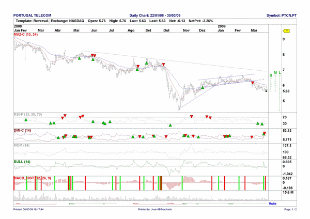Select the MOM (14) indicator label
This screenshot has height=219, width=310.
coord(21,146)
